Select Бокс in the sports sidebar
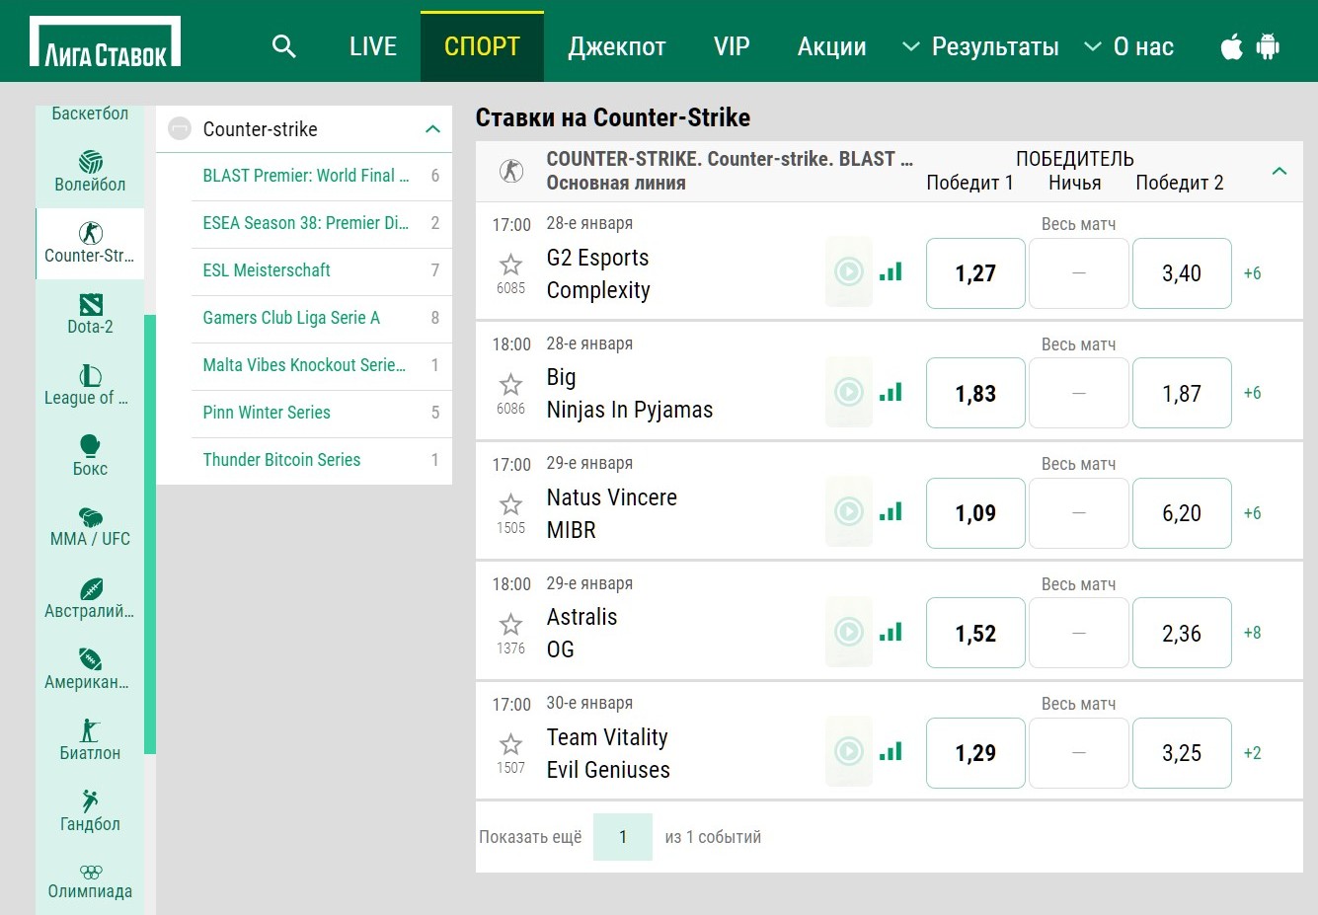Image resolution: width=1318 pixels, height=915 pixels. click(x=90, y=456)
